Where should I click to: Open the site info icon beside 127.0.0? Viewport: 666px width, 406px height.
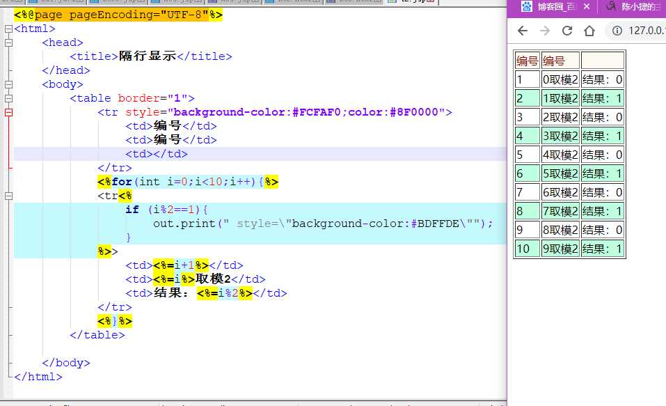click(x=617, y=31)
